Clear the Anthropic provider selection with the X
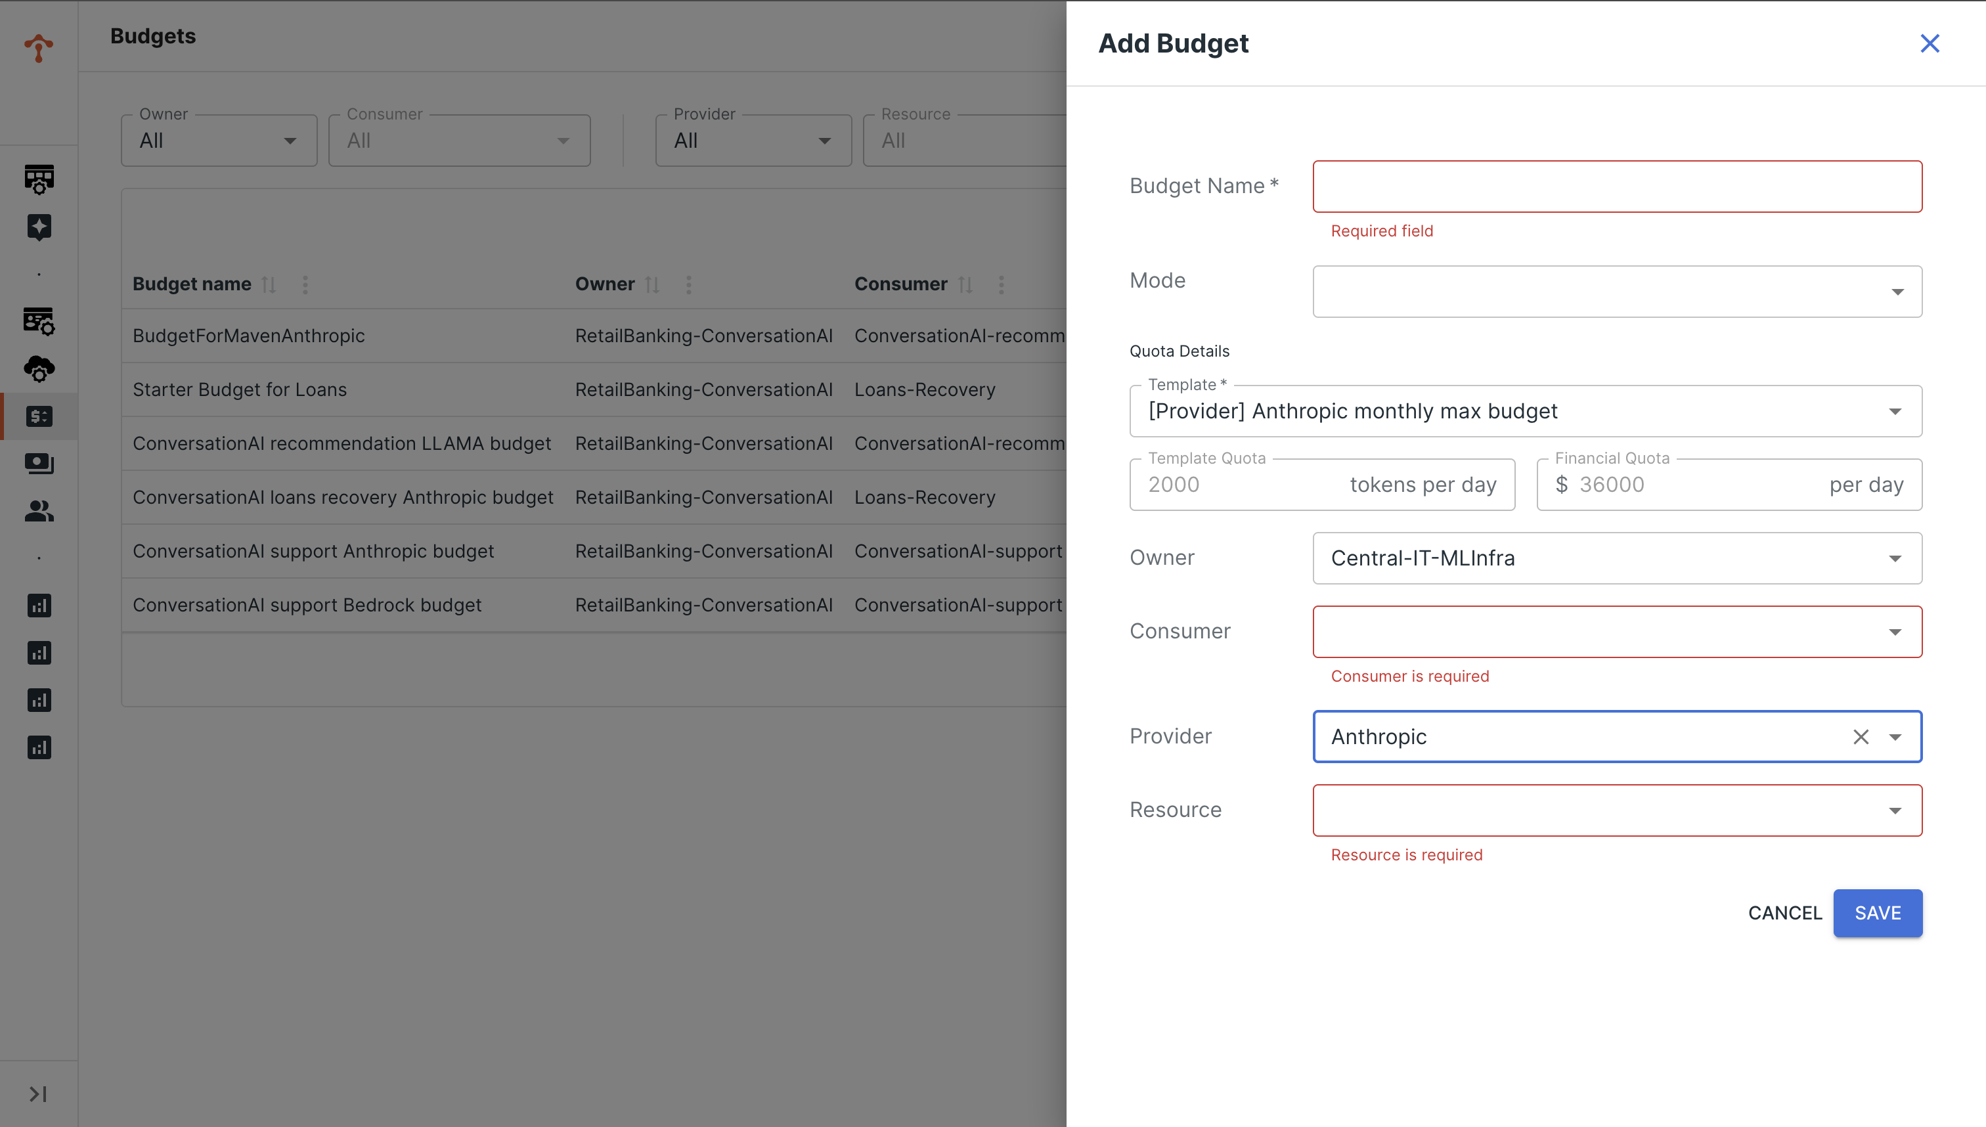1986x1127 pixels. pyautogui.click(x=1861, y=736)
